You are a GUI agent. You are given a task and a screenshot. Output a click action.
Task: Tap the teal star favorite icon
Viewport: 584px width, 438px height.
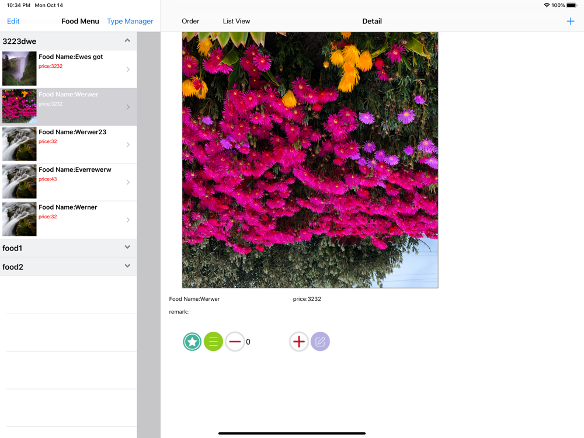click(192, 342)
